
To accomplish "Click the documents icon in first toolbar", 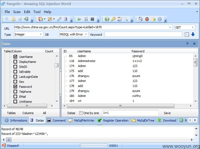I will tap(14, 19).
